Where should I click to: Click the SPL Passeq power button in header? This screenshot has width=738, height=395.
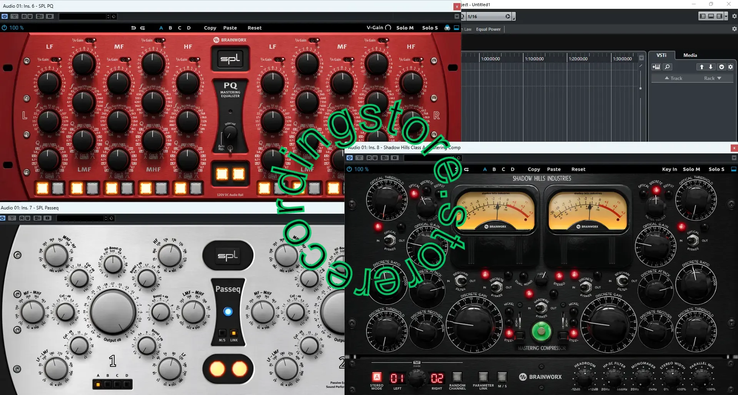tap(3, 218)
